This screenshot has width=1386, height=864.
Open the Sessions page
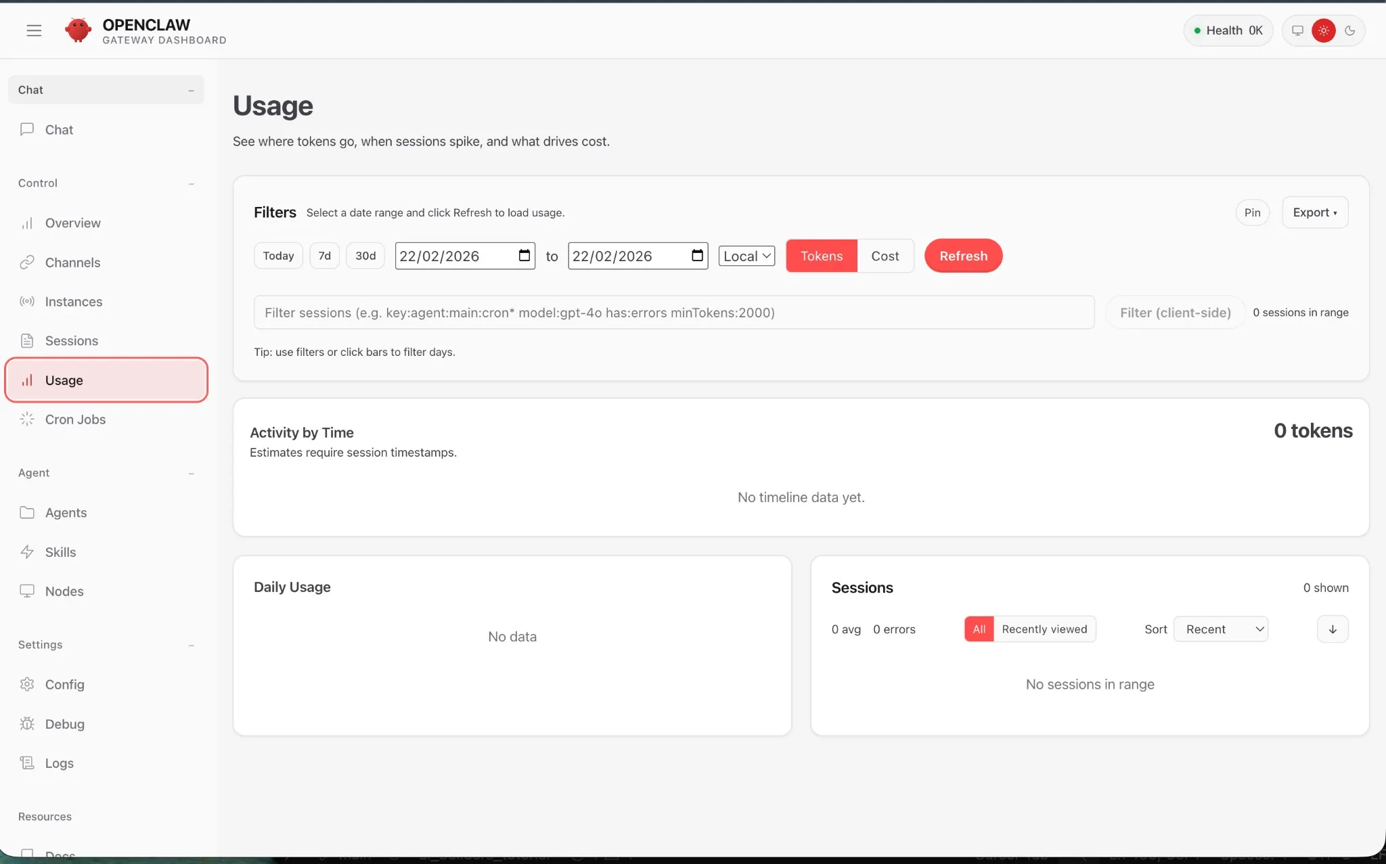(x=106, y=341)
